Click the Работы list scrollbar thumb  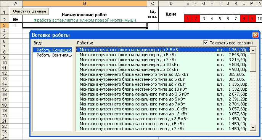click(253, 62)
